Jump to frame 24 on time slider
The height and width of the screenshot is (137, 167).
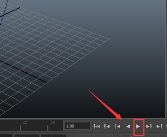tap(48, 128)
